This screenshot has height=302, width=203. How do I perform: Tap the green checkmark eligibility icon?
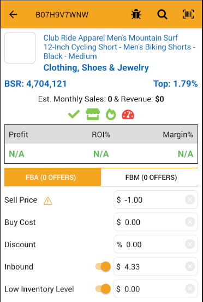point(74,115)
